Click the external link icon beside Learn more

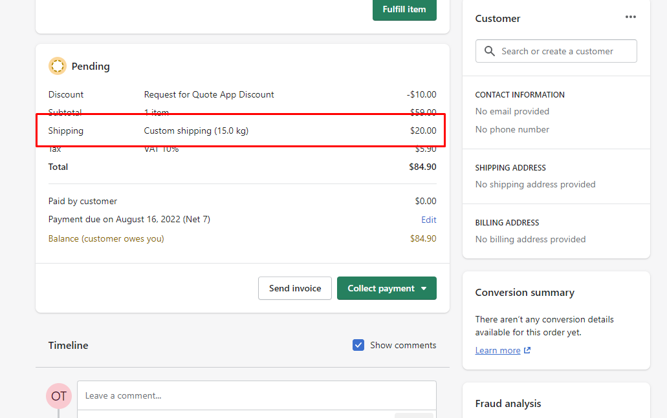click(527, 350)
